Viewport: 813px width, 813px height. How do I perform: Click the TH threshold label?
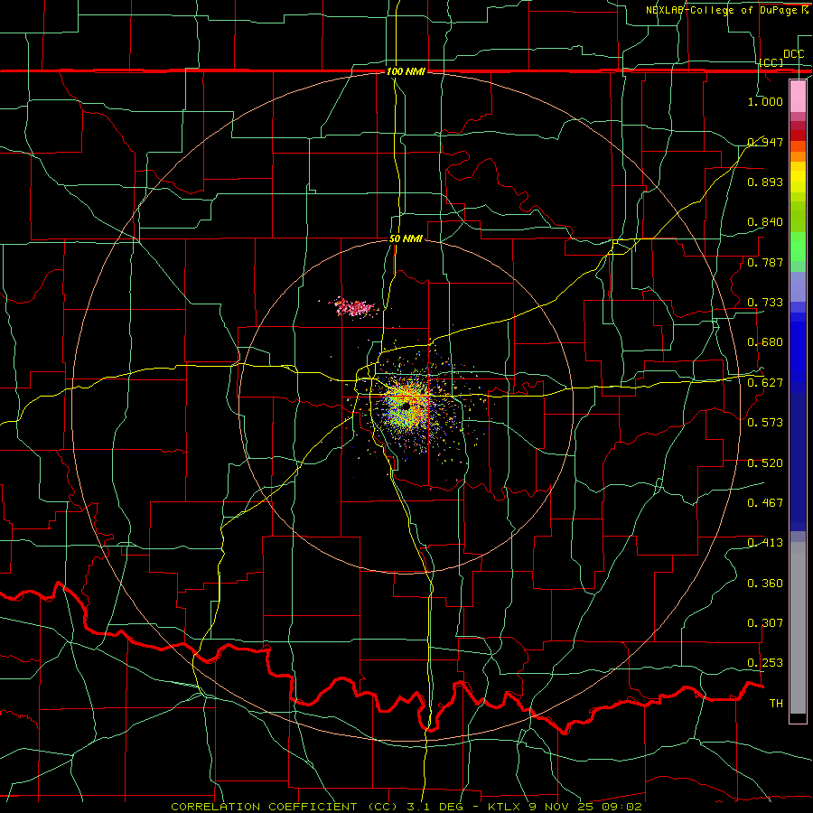click(776, 704)
